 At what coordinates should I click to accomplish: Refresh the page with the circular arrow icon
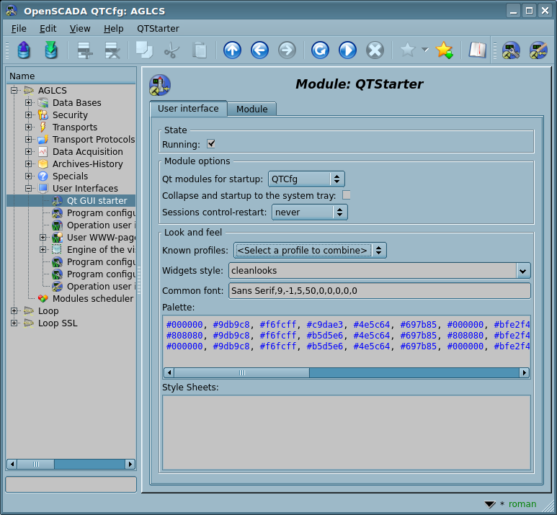[320, 50]
